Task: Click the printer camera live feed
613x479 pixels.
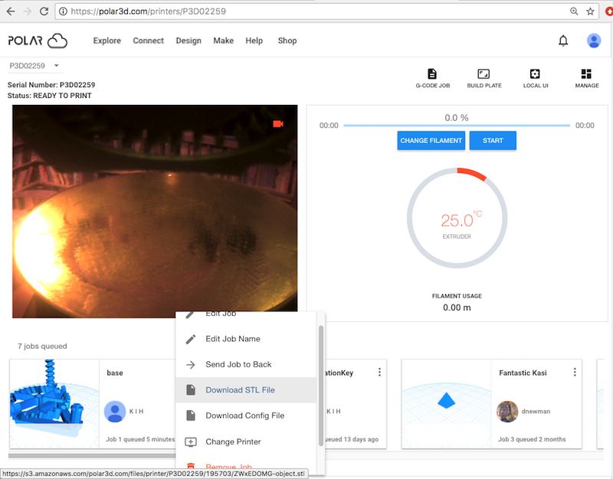Action: point(155,211)
